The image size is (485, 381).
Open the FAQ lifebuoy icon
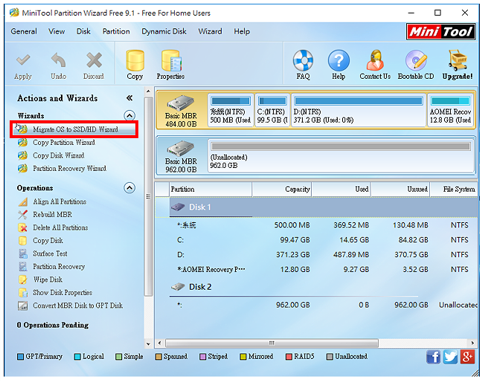[x=303, y=60]
